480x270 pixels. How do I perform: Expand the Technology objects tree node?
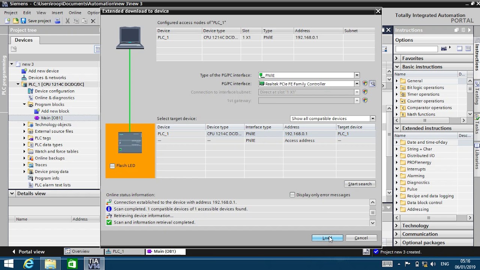(x=24, y=124)
